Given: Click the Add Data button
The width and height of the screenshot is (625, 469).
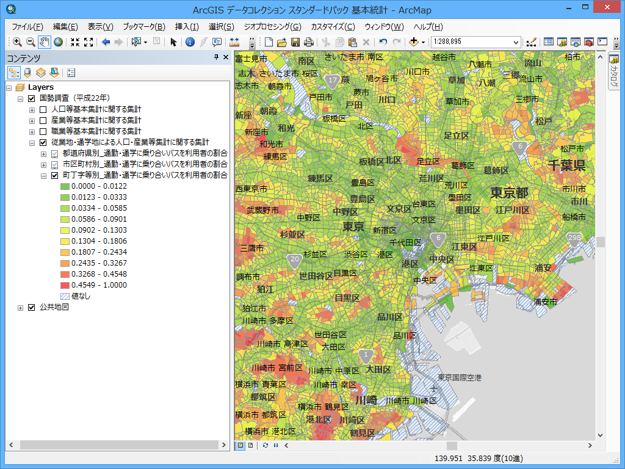Looking at the screenshot, I should coord(414,42).
